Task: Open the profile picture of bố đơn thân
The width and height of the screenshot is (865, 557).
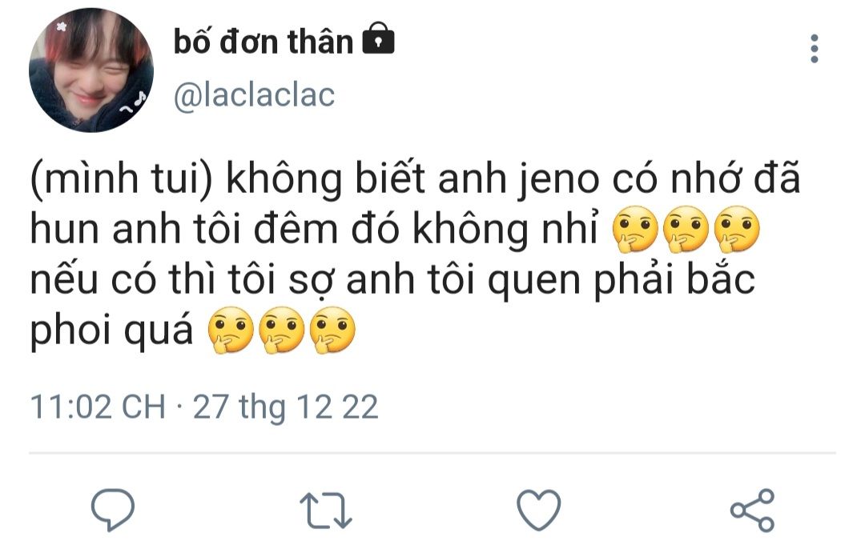Action: (91, 70)
